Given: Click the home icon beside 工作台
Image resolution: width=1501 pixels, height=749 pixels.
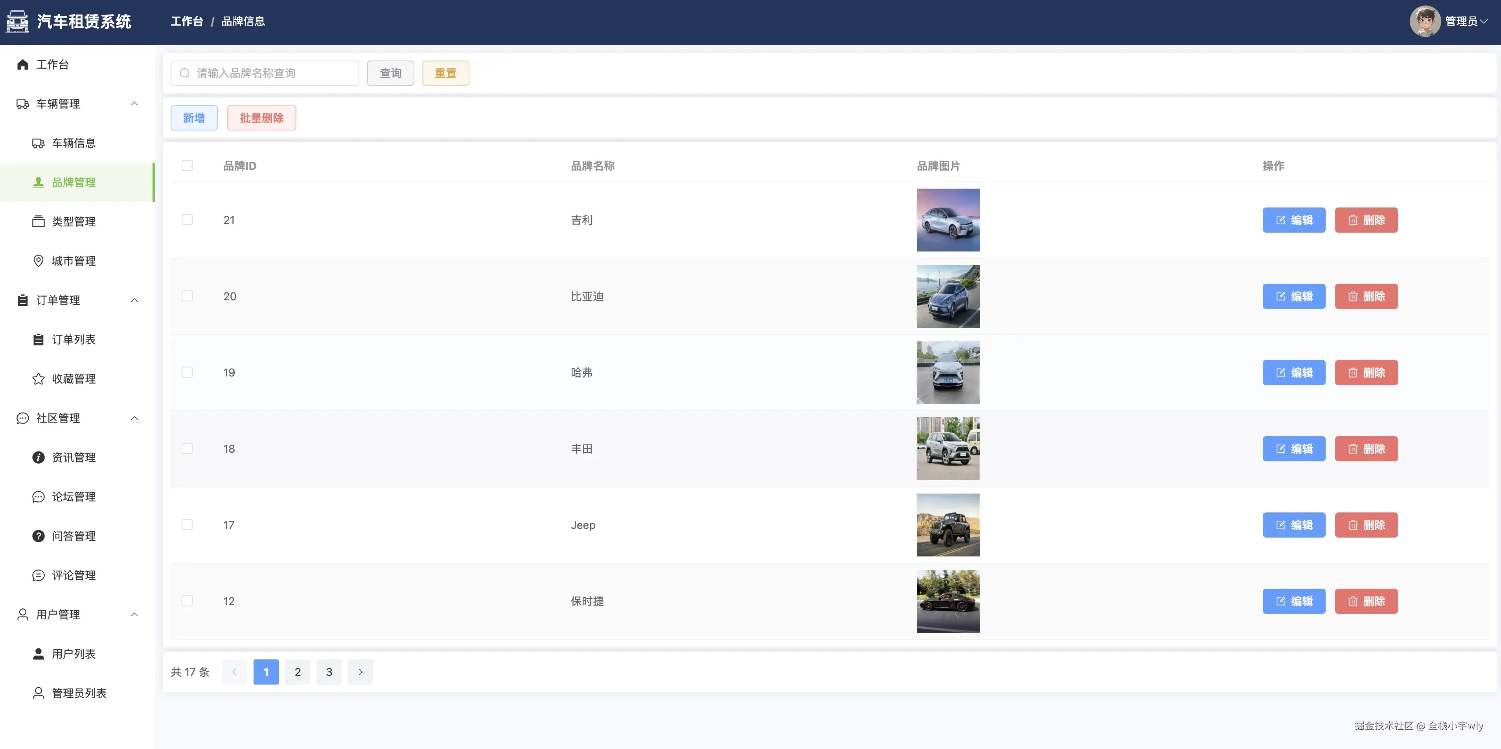Looking at the screenshot, I should pos(23,65).
